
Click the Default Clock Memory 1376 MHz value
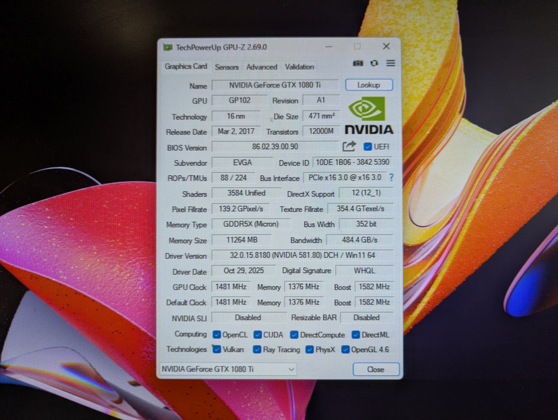304,302
